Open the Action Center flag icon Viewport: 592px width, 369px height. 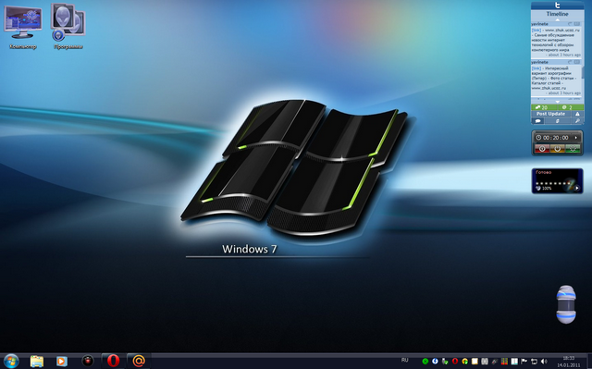[x=524, y=362]
